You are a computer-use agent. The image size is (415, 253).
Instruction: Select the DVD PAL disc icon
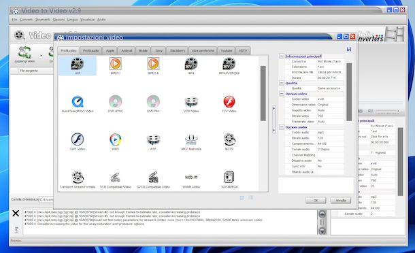153,101
